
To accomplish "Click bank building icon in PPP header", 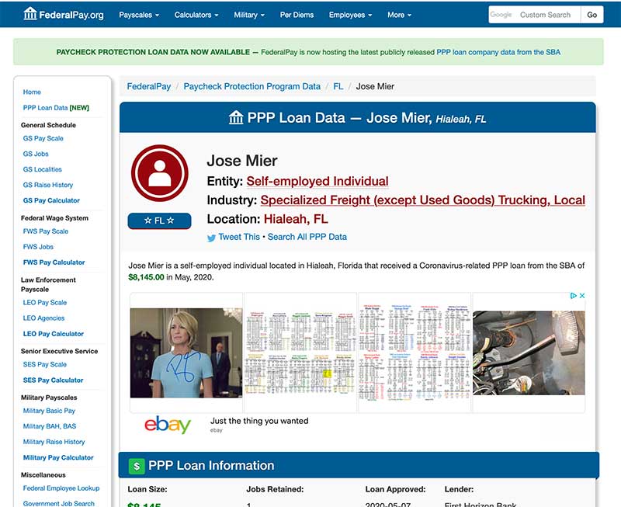I will pos(236,118).
